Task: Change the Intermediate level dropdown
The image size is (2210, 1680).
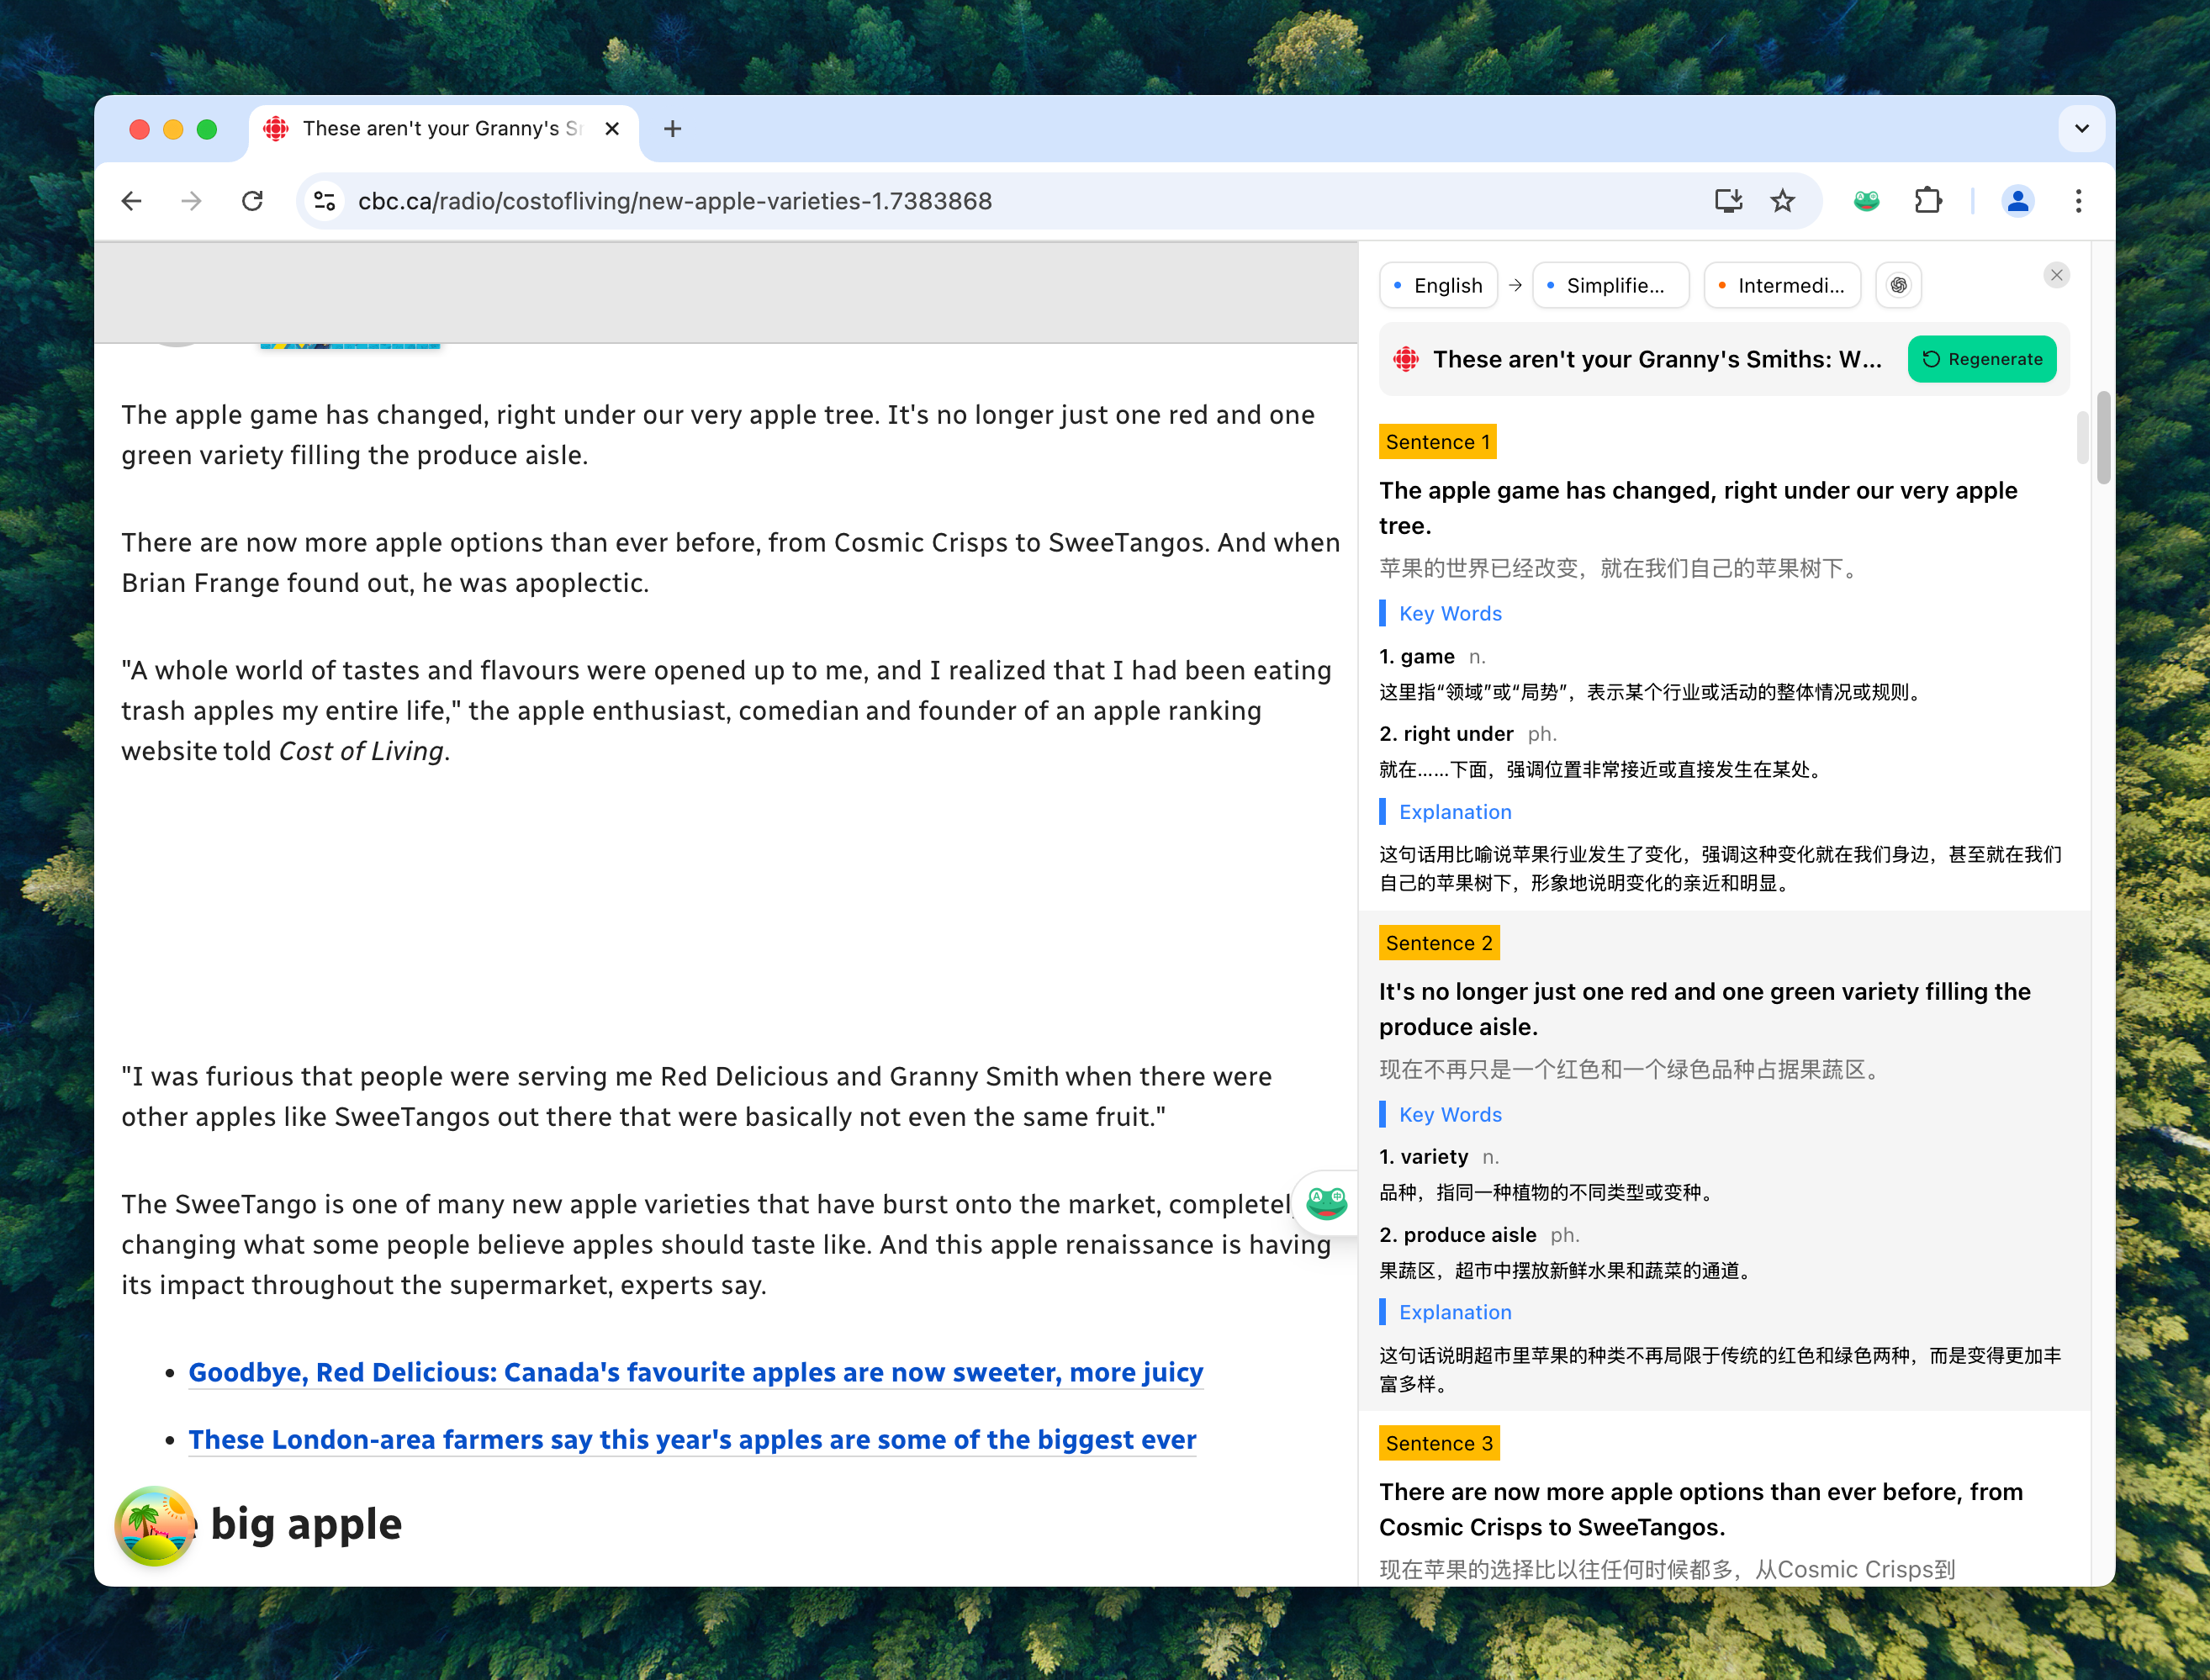Action: [x=1781, y=286]
